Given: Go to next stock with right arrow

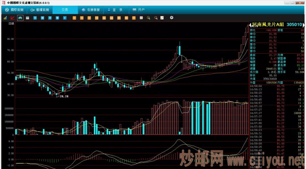Looking at the screenshot, I should coord(303,25).
